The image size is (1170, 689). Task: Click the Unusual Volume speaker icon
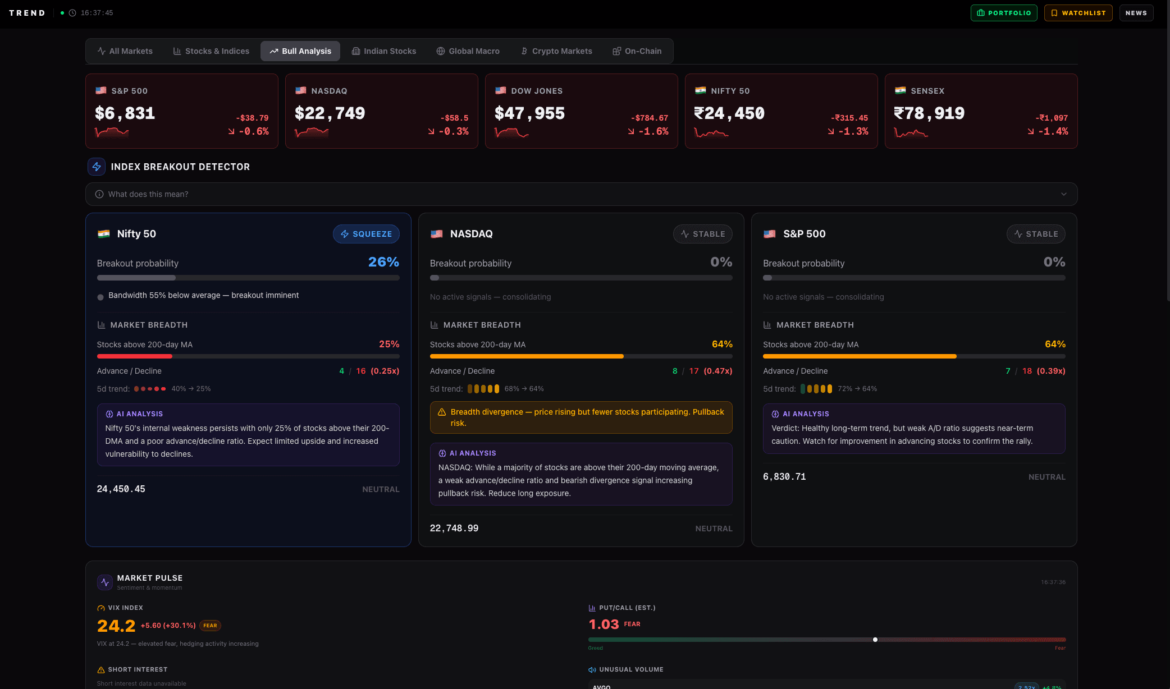tap(591, 669)
